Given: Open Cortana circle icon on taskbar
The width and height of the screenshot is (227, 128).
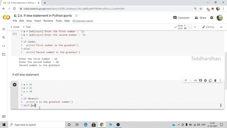Looking at the screenshot, I should point(69,125).
